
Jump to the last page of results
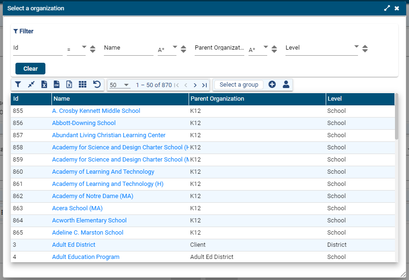pyautogui.click(x=204, y=85)
